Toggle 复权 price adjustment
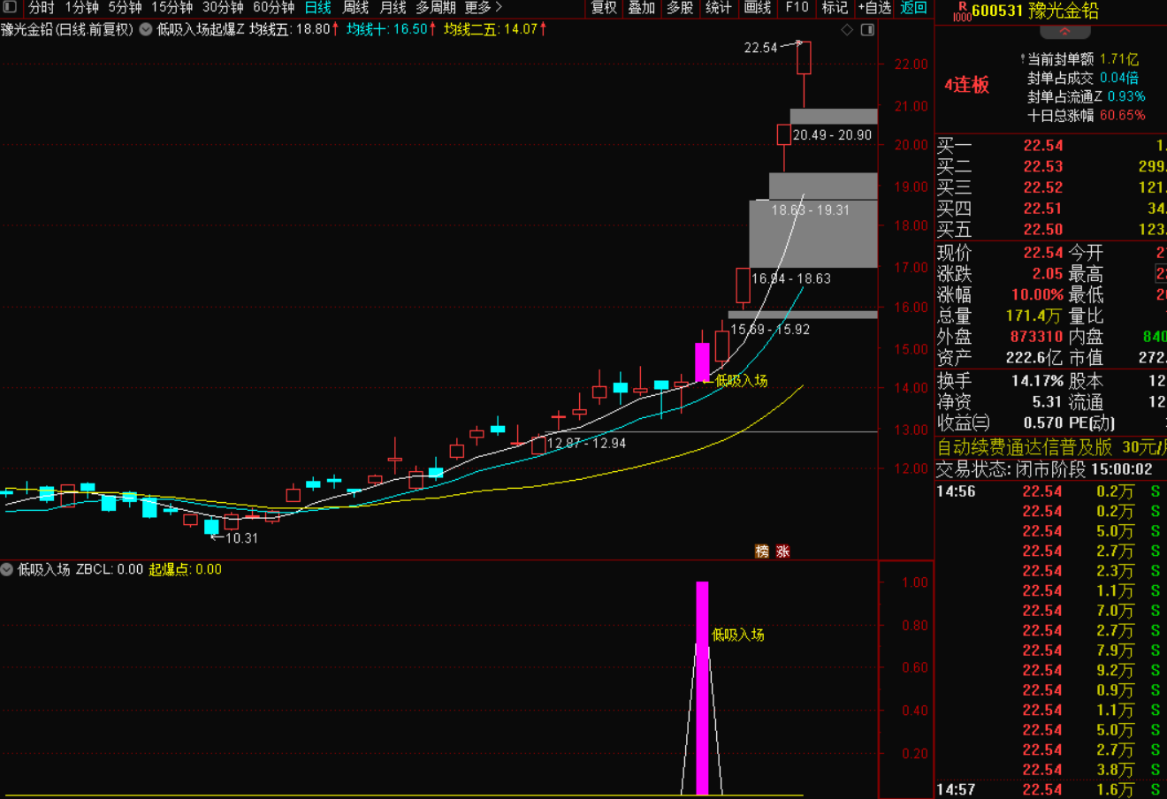 604,8
